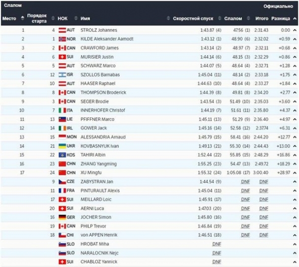This screenshot has width=299, height=267.
Task: Click the downhill time 1:46.51 of von APPEN
Action: coord(205,235)
